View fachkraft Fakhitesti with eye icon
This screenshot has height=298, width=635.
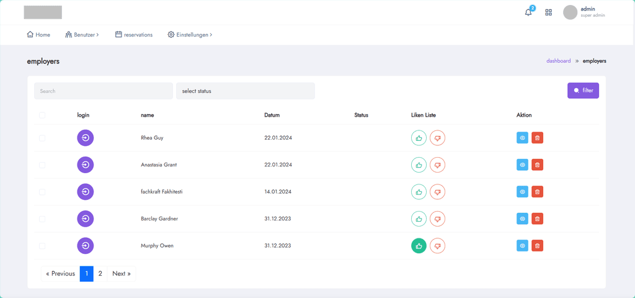pyautogui.click(x=522, y=192)
